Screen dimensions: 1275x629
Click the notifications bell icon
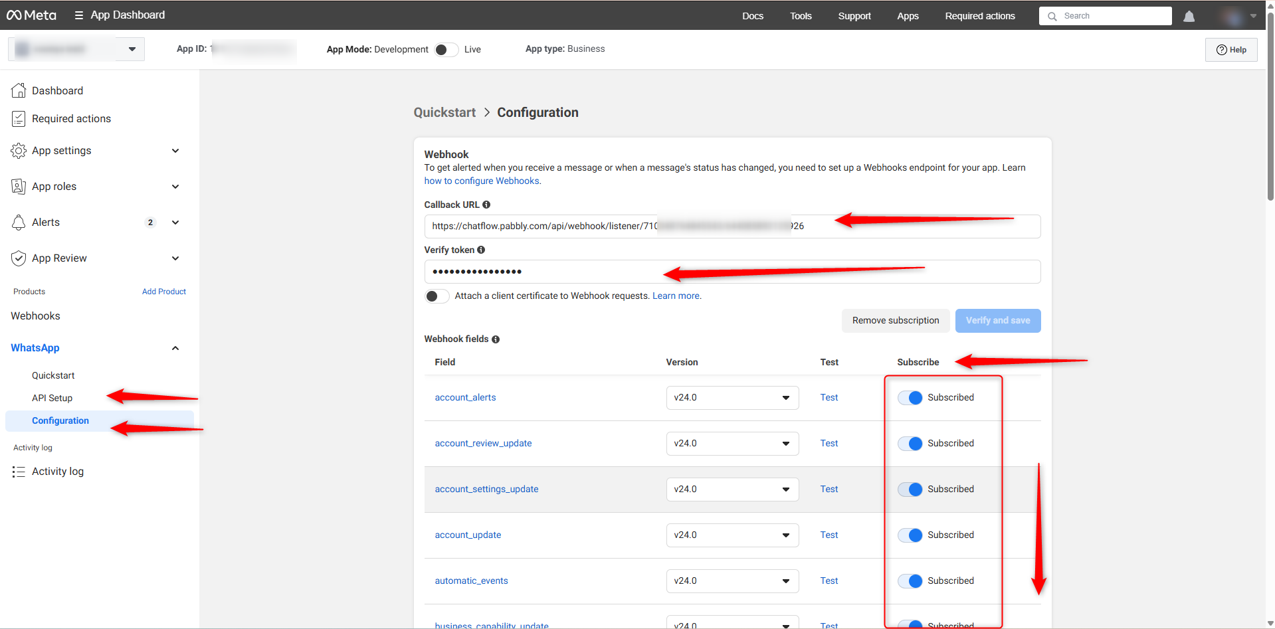pyautogui.click(x=1189, y=17)
